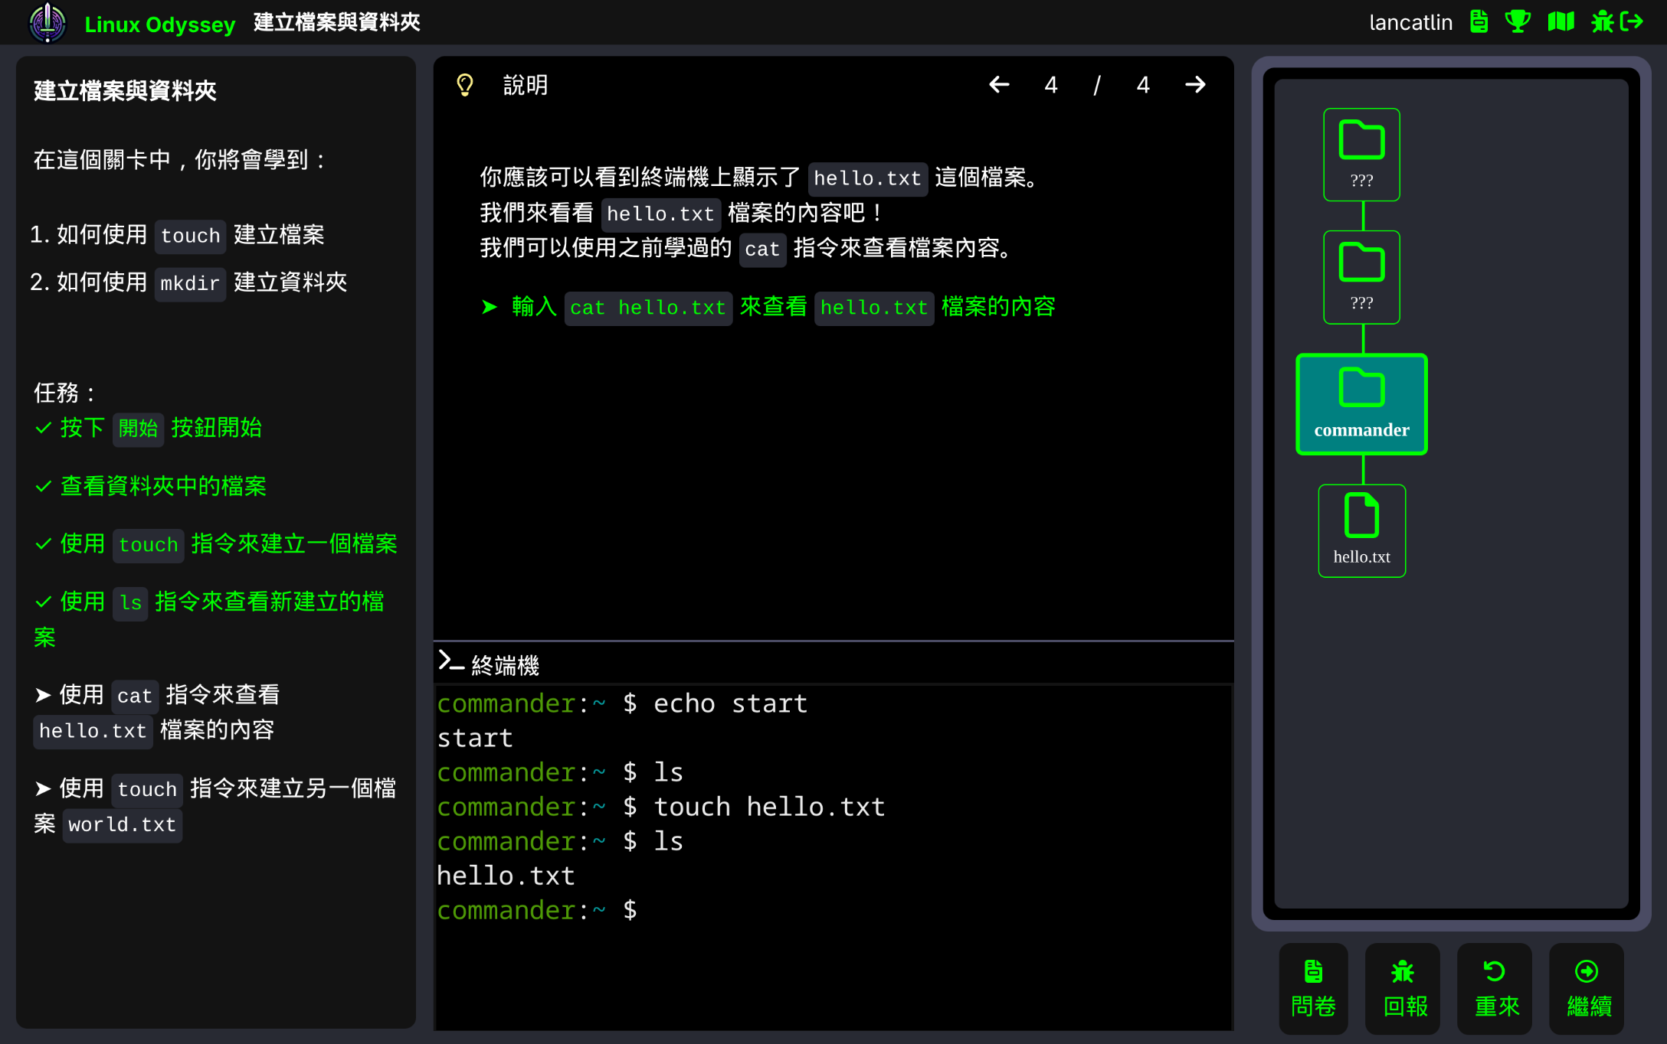
Task: Click the bug report icon in header
Action: click(1602, 22)
